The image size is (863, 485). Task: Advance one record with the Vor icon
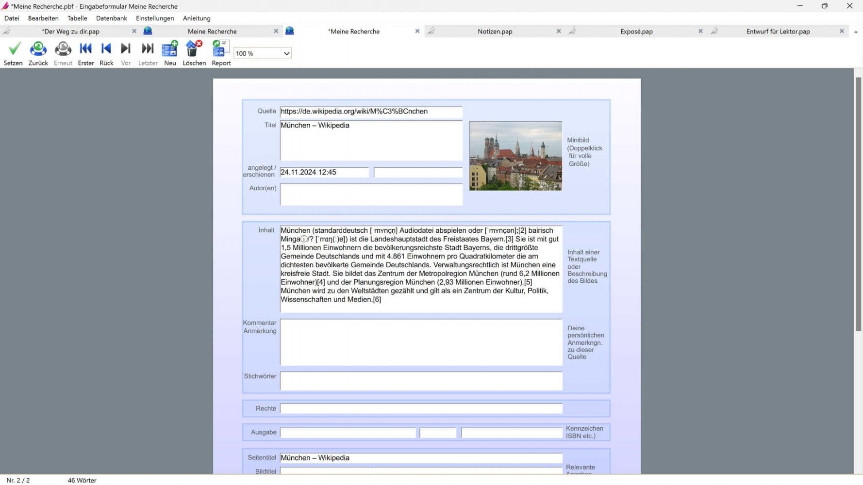click(x=126, y=48)
